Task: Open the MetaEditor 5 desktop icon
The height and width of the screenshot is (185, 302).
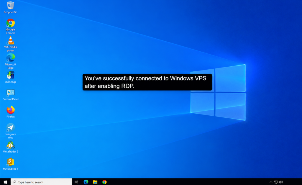Action: coord(10,164)
